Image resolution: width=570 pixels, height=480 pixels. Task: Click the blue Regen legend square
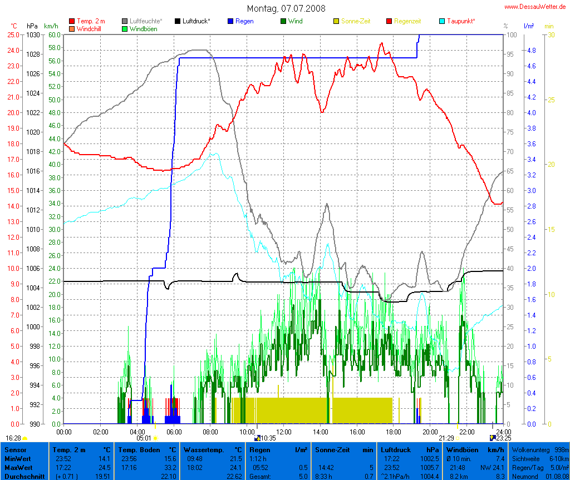click(x=230, y=21)
